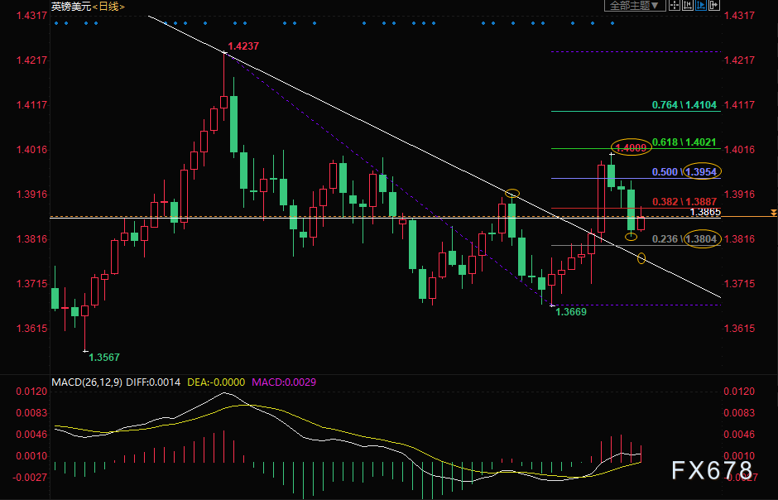Screen dimensions: 778x500
Task: Click the MACD(26,12,9) indicator label
Action: pyautogui.click(x=86, y=382)
